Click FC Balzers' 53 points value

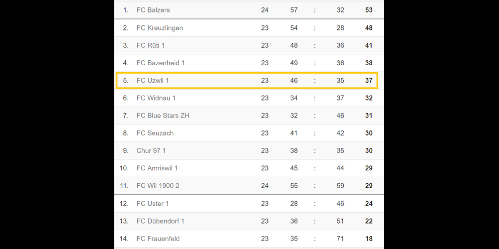[x=369, y=10]
